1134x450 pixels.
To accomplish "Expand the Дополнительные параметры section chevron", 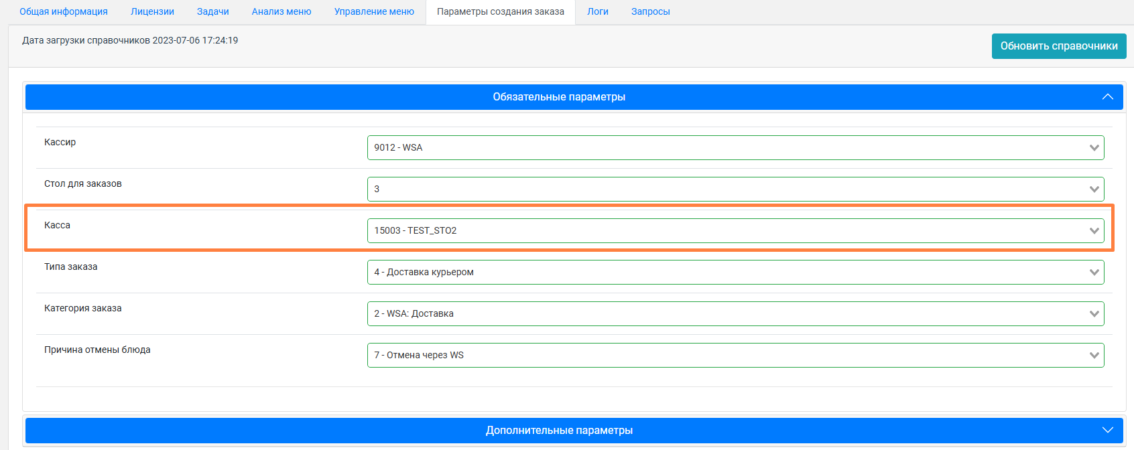I will [x=1107, y=430].
